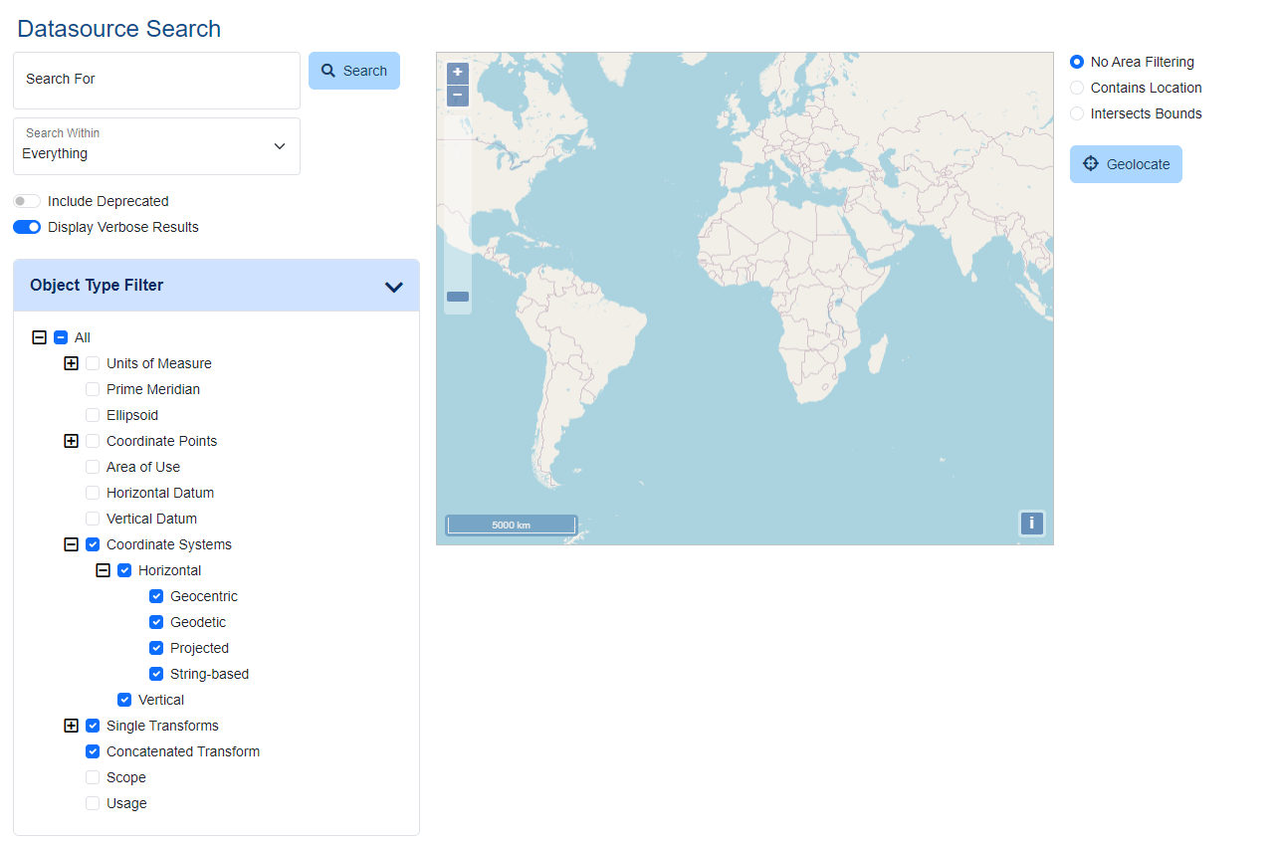This screenshot has height=844, width=1275.
Task: Open the map info attribution icon
Action: [x=1031, y=523]
